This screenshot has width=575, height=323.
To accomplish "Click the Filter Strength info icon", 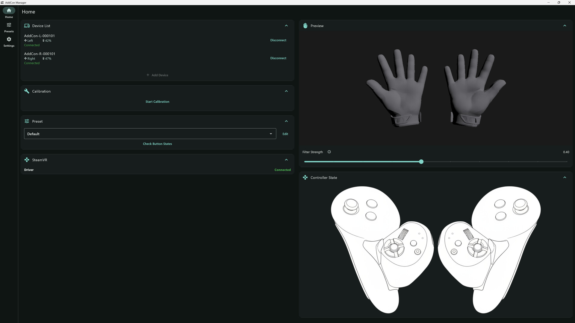I will tap(329, 152).
